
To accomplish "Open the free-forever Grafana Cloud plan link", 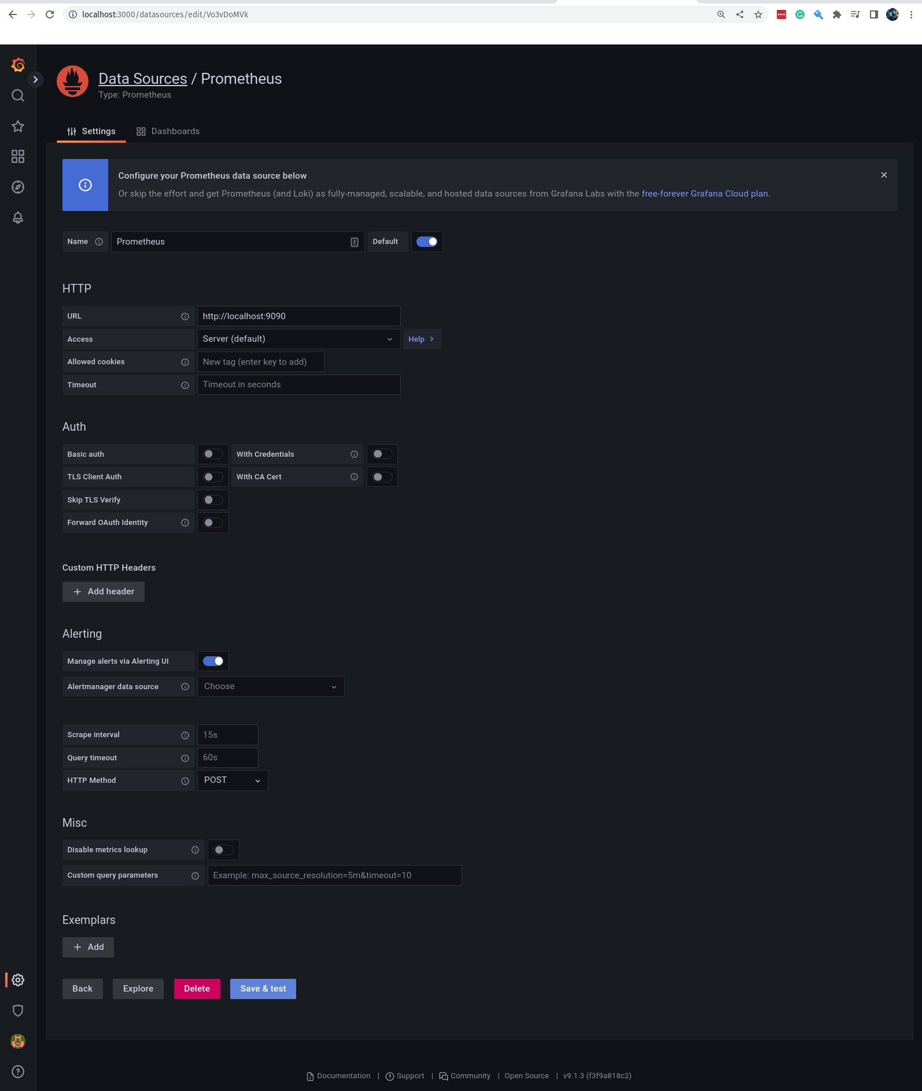I will [705, 194].
